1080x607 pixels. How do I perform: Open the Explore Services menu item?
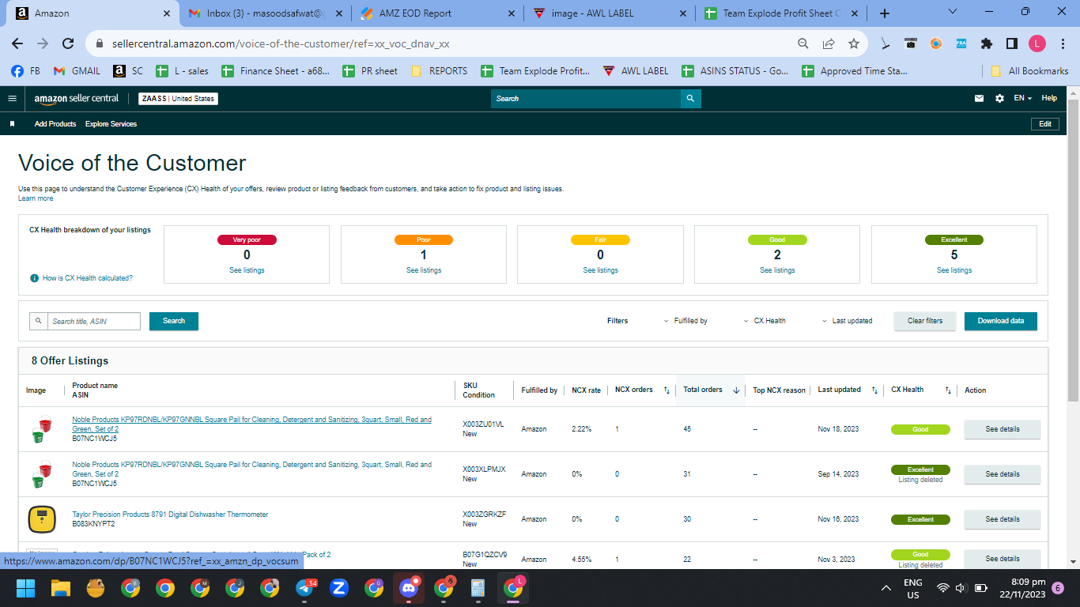111,124
